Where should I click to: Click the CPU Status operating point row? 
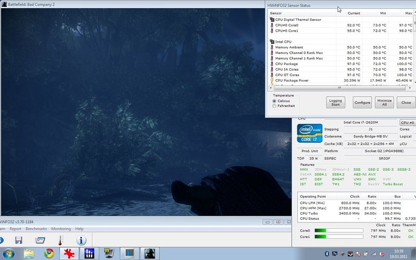[x=357, y=218]
